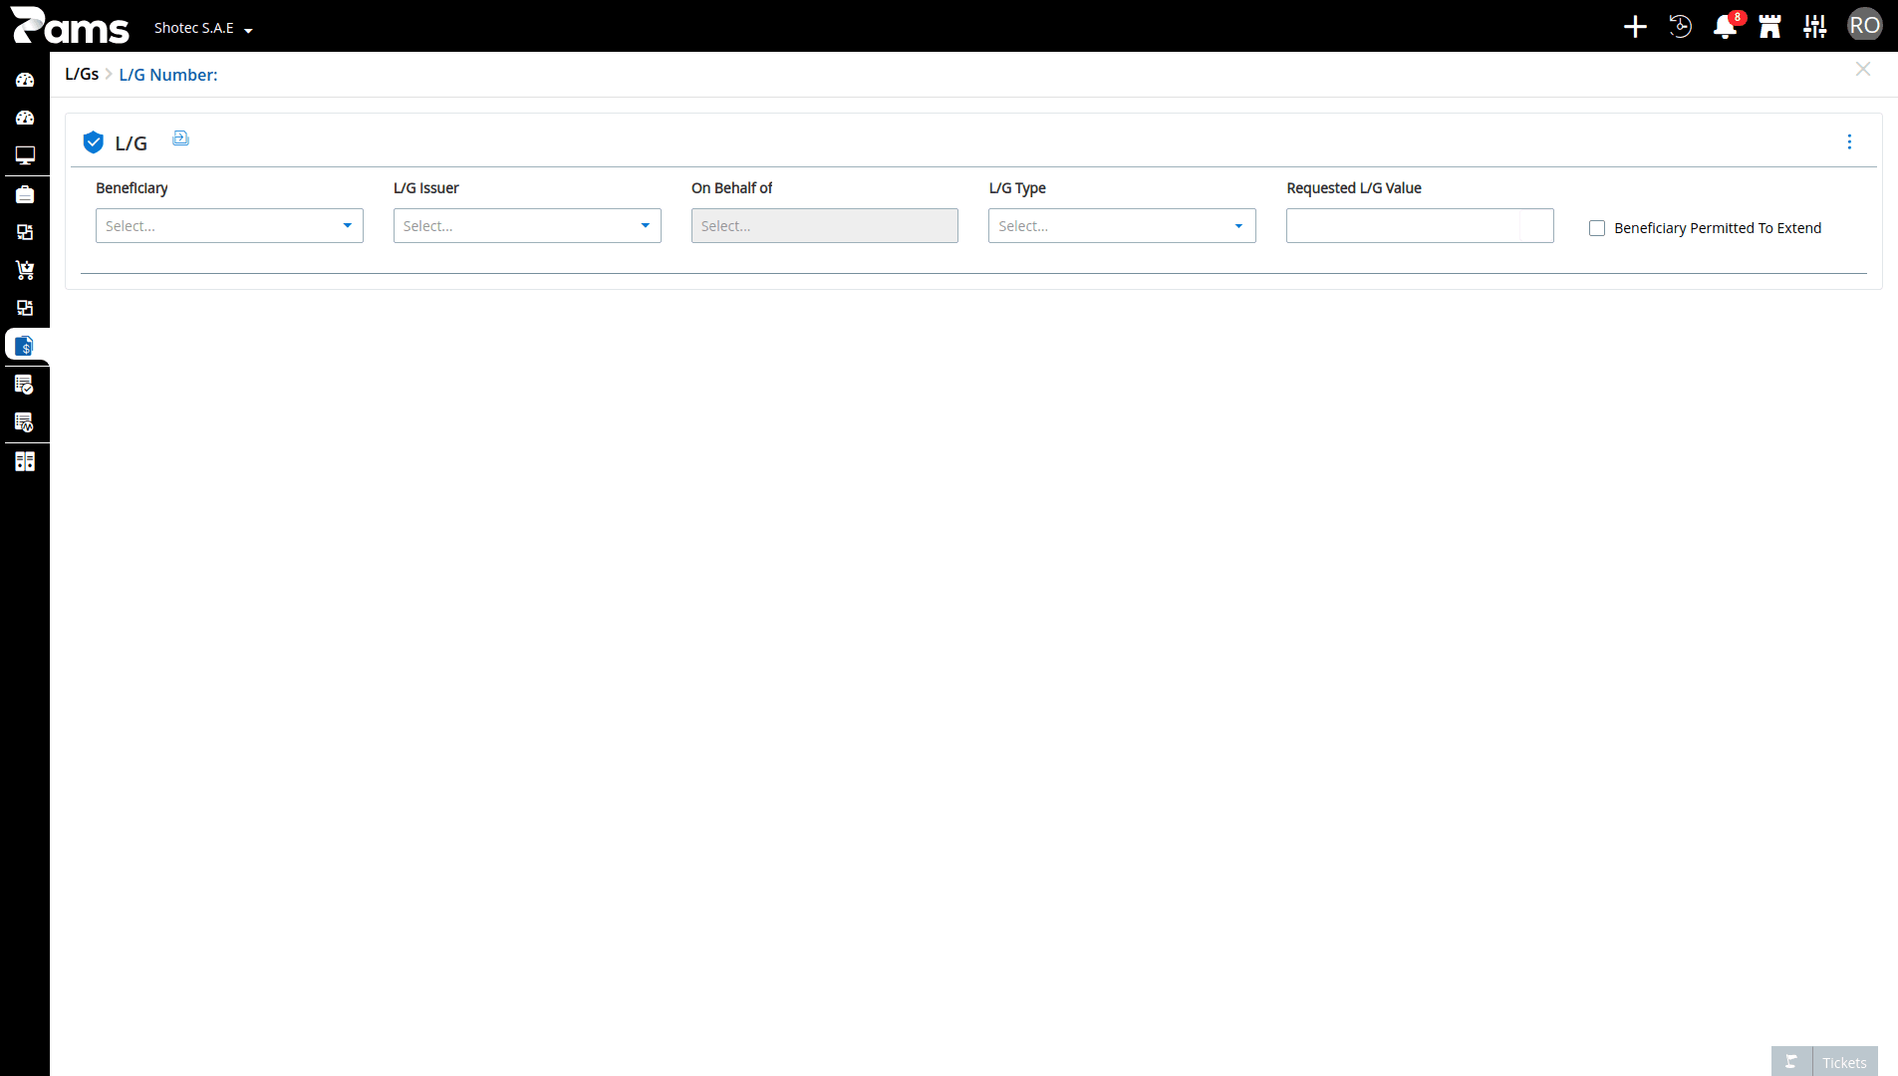Select the highlighted dollar document sidebar icon

click(x=25, y=346)
